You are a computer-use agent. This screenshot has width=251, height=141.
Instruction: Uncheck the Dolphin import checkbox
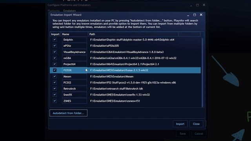[55, 40]
